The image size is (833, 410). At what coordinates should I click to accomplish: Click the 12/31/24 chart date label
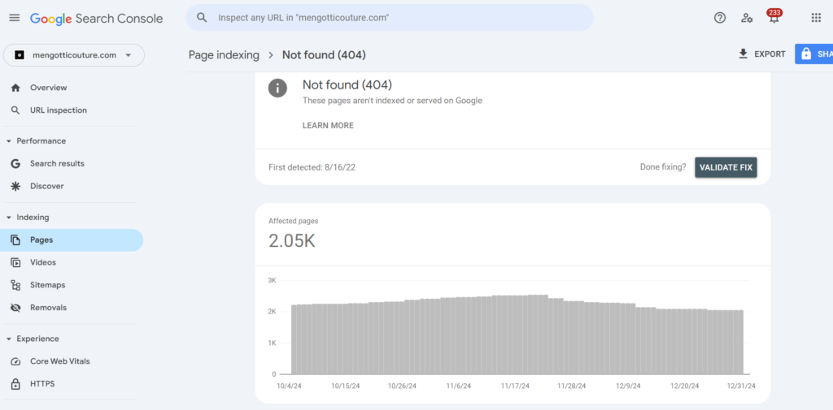(x=741, y=386)
